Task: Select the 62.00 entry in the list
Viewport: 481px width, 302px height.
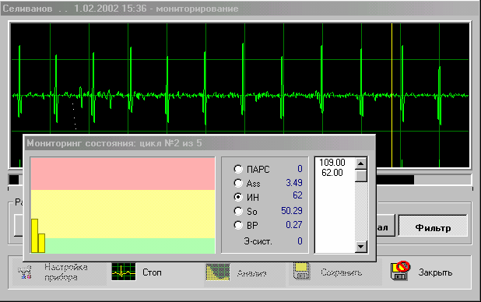Action: (x=332, y=173)
